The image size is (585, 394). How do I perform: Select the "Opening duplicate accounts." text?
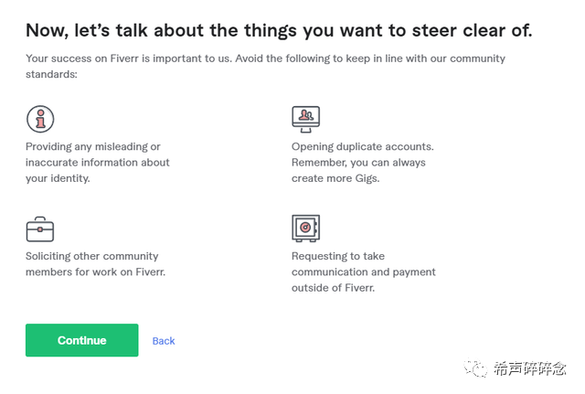[363, 146]
